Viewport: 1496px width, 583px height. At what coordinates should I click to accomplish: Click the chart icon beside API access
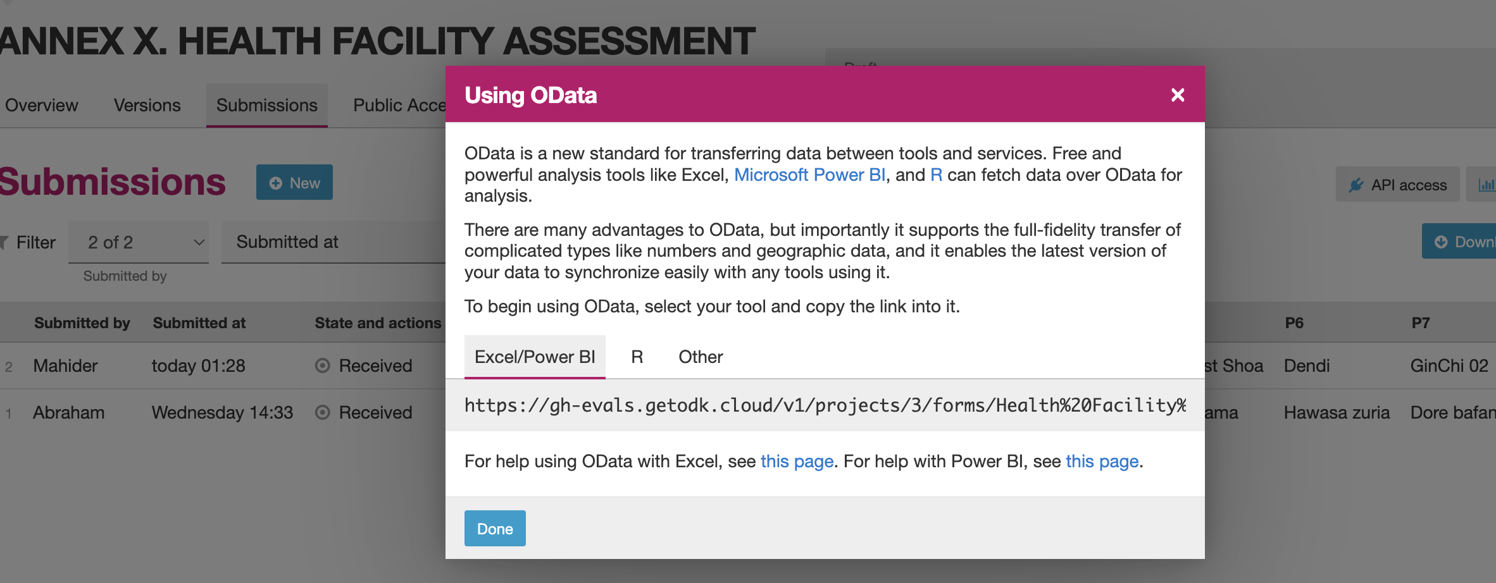1487,185
